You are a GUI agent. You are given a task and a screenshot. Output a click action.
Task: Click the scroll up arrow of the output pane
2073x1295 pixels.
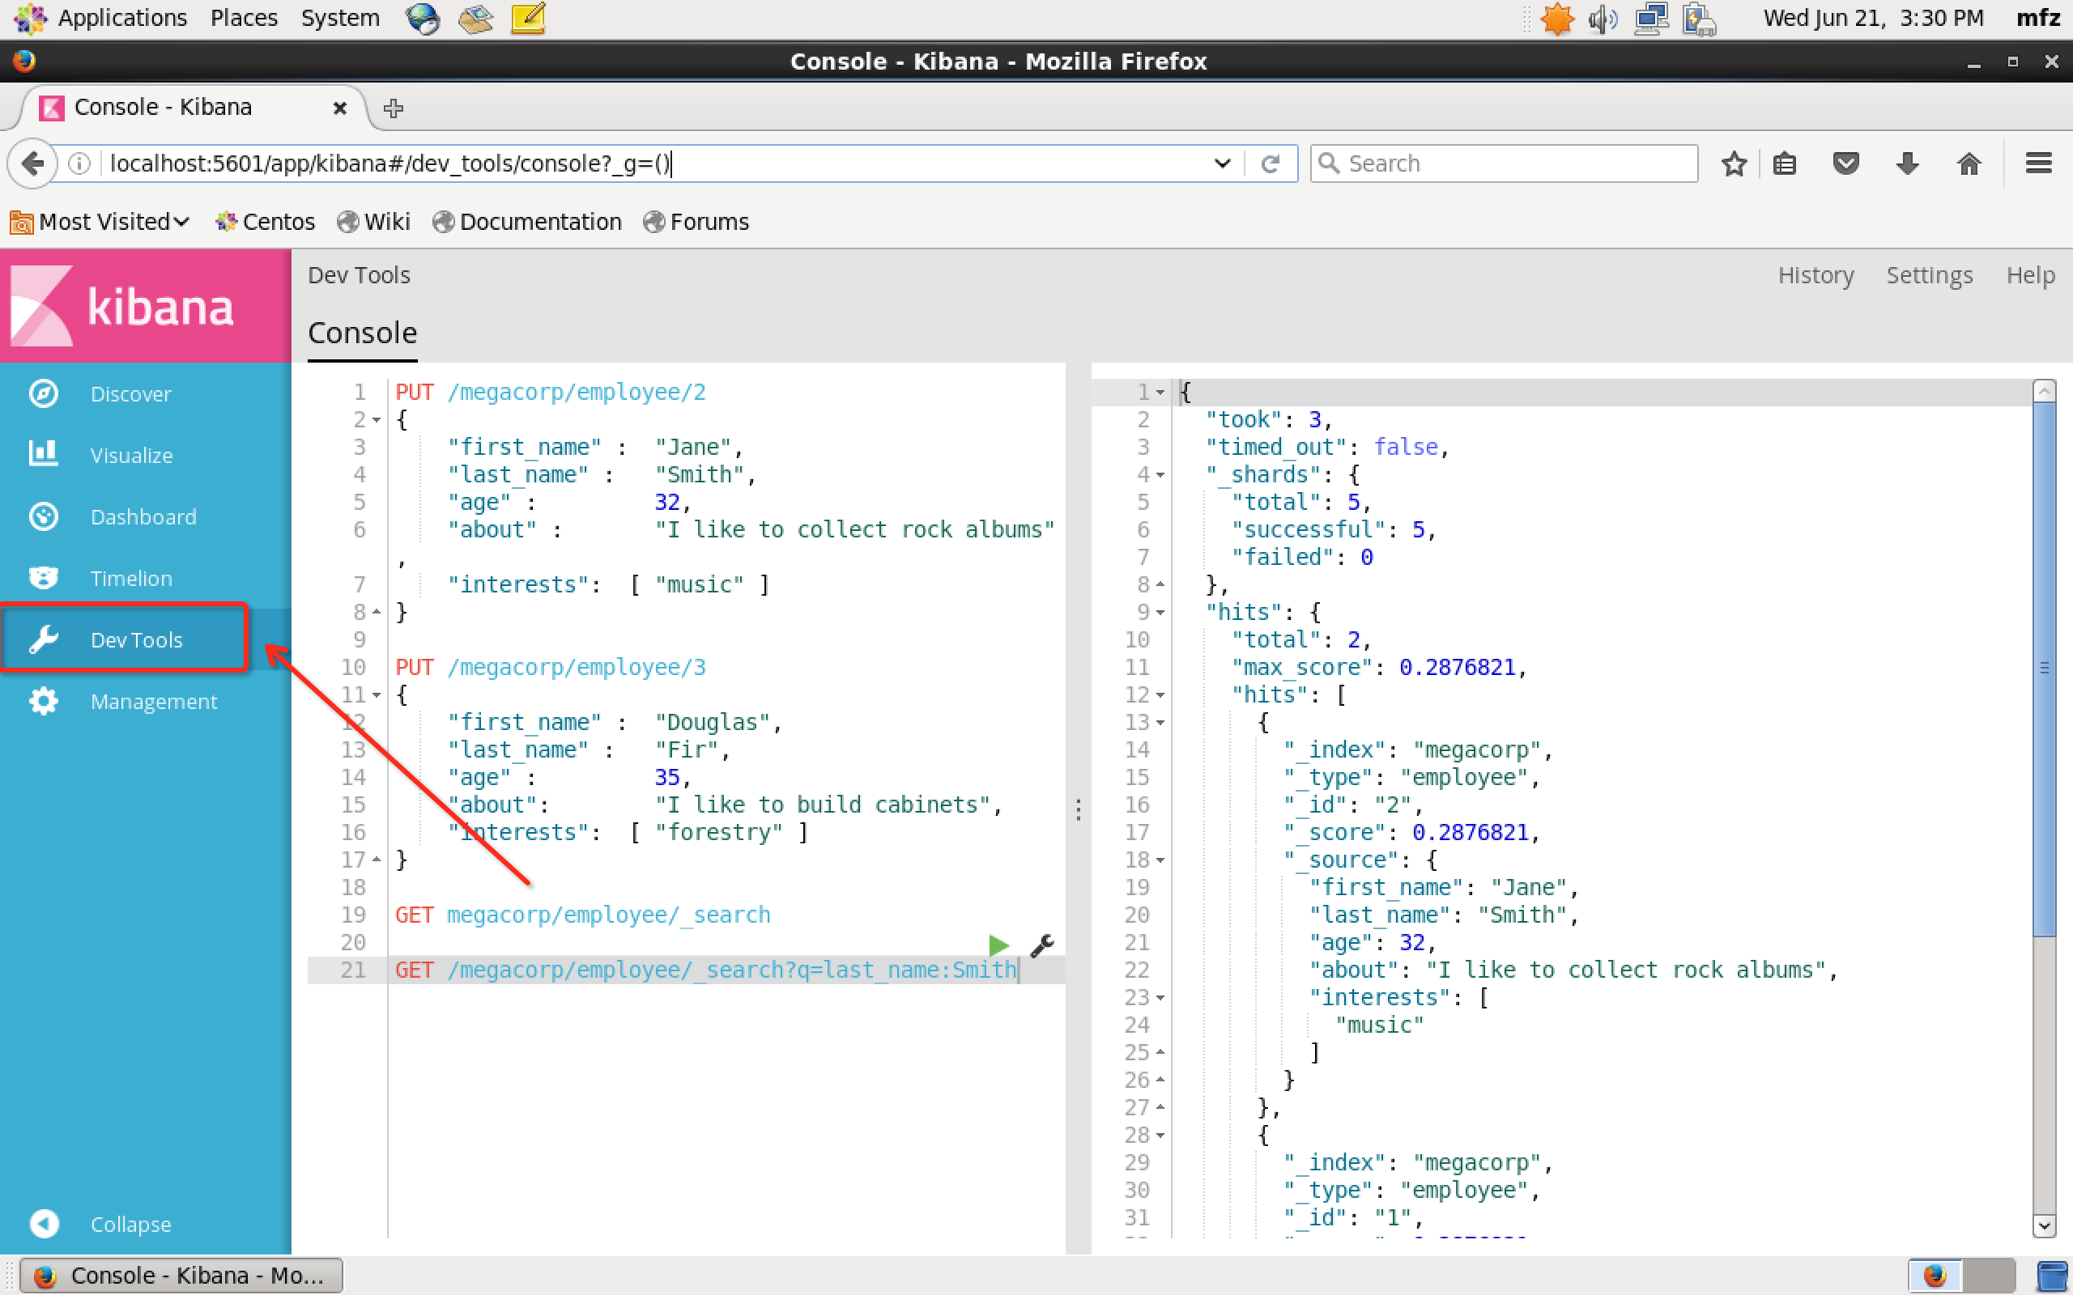click(x=2044, y=392)
